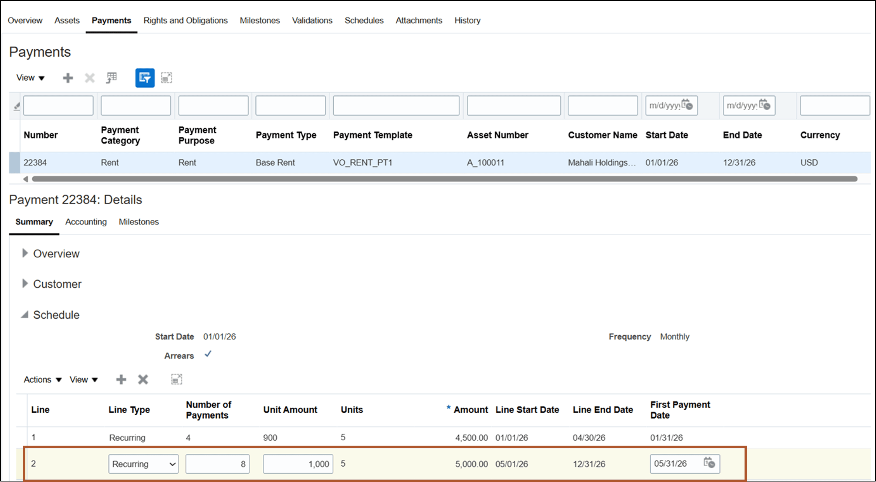Click the 5,000.00 amount in line 2
Screen dimensions: 876x482
[471, 464]
